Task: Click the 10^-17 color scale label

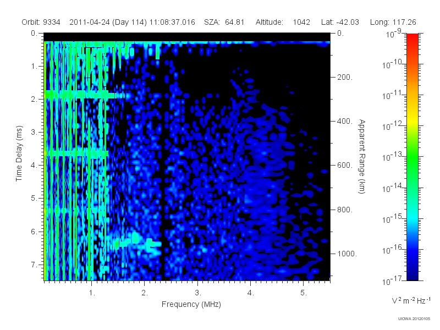Action: pos(392,280)
